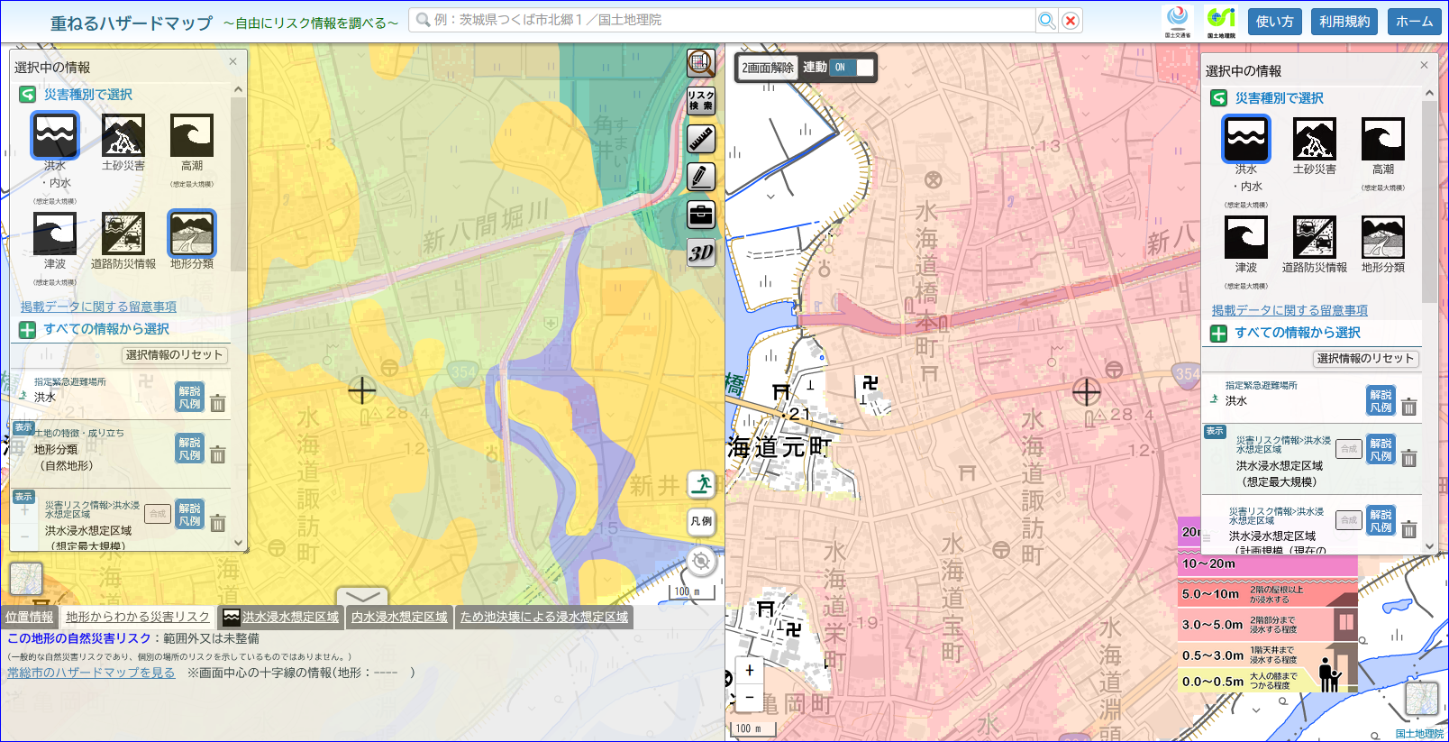This screenshot has width=1449, height=742.
Task: Toggle the 連動 ON switch
Action: coord(852,68)
